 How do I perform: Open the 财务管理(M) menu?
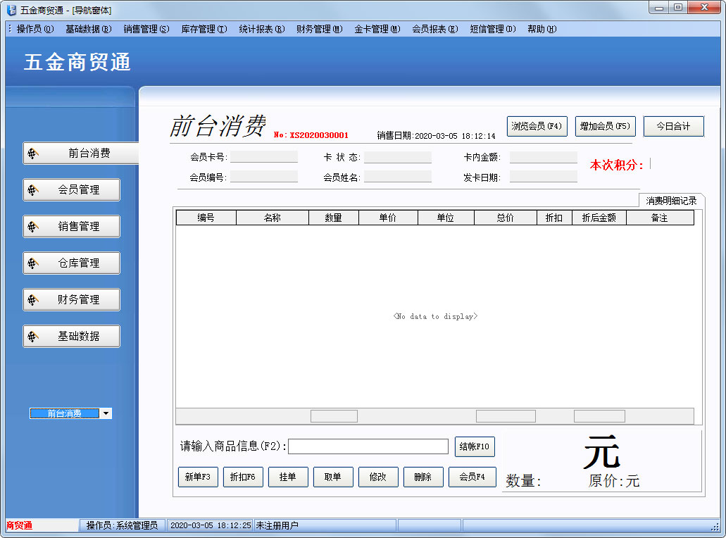[320, 29]
